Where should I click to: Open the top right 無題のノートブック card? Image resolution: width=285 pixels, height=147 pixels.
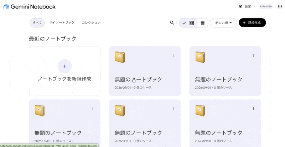(225, 71)
